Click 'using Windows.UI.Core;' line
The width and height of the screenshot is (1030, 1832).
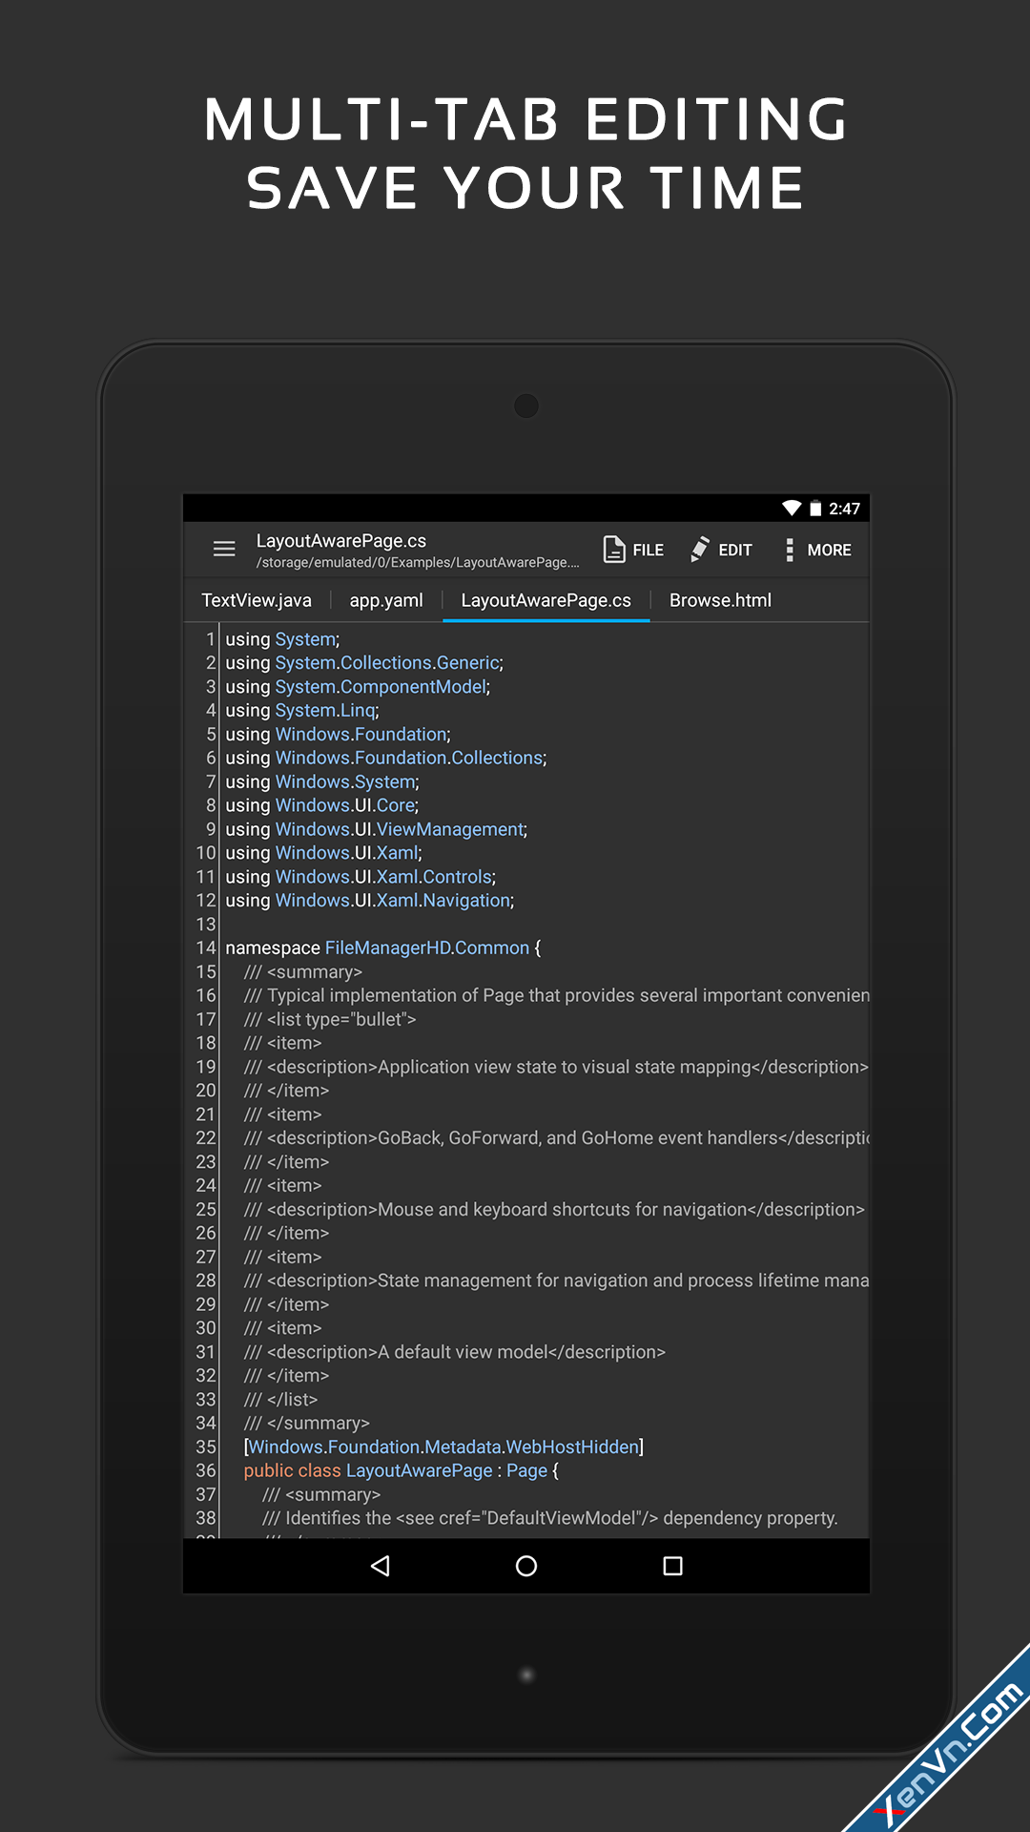[322, 805]
